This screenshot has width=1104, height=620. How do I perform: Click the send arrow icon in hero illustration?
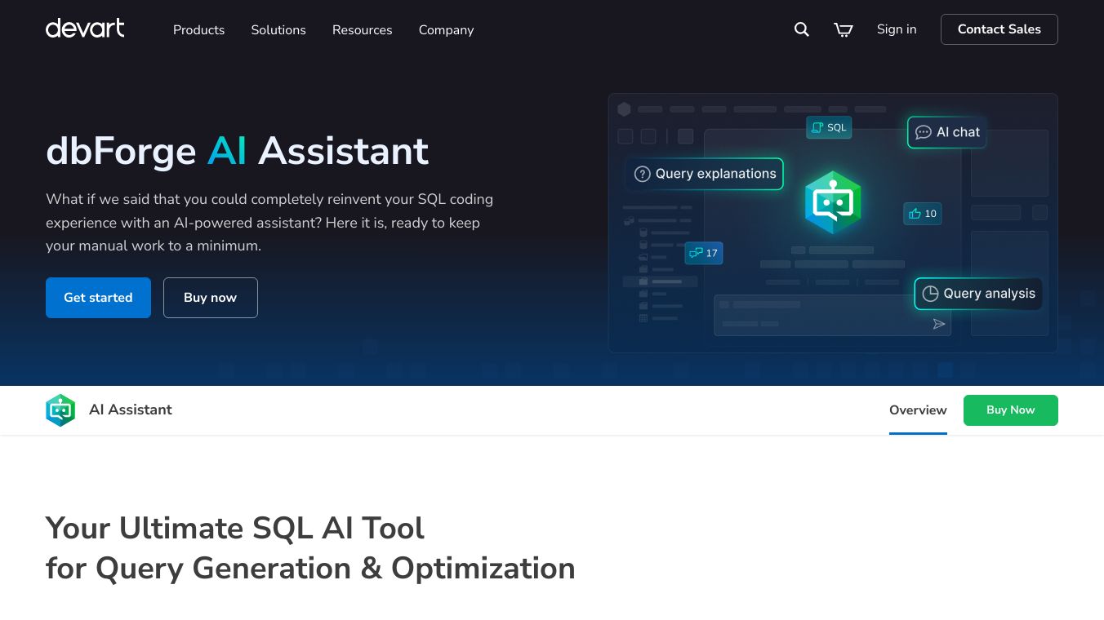click(x=939, y=324)
